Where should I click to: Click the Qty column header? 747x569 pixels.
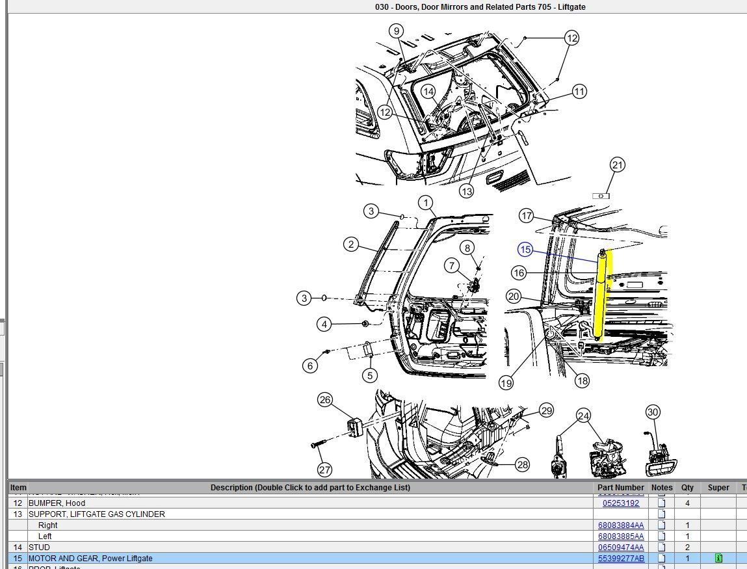point(687,487)
